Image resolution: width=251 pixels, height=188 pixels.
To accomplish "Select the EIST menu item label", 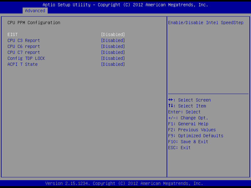I will pyautogui.click(x=13, y=34).
